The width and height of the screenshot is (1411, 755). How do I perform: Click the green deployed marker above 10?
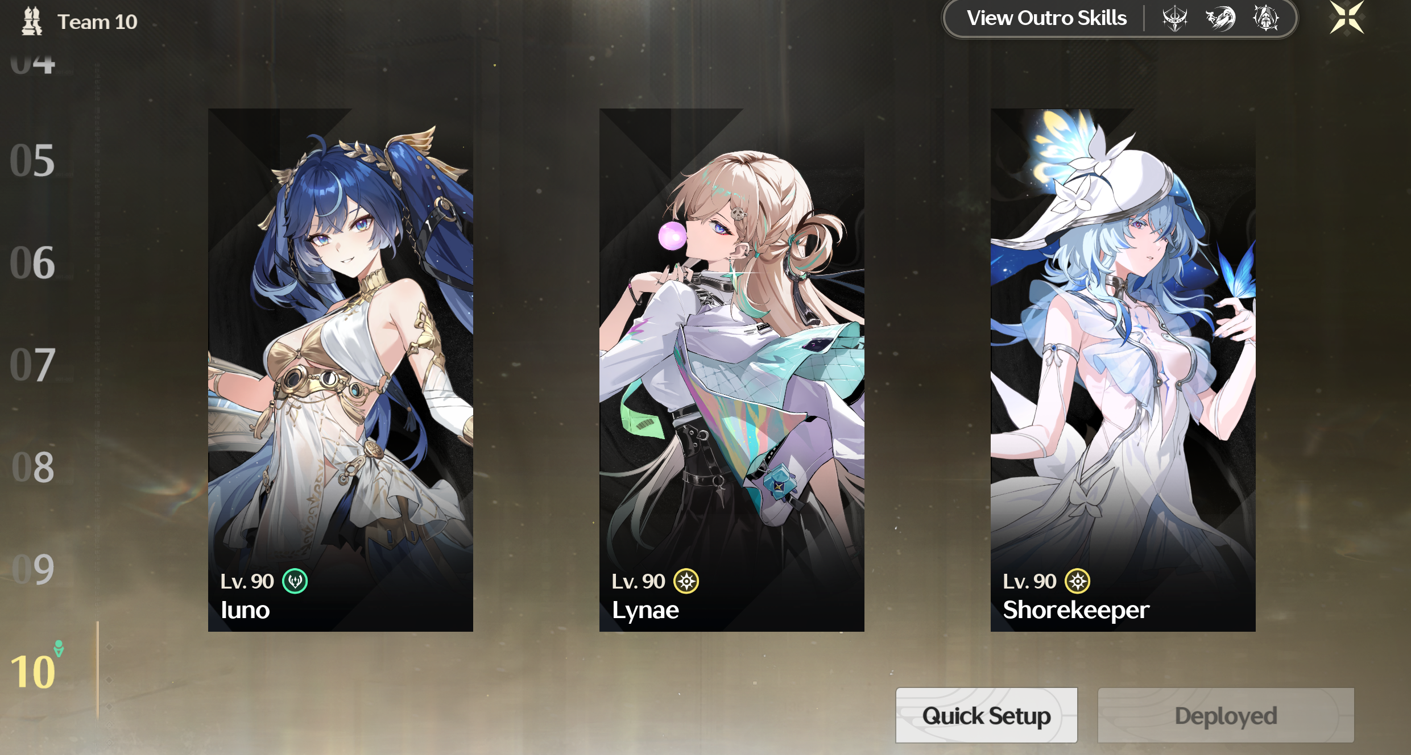(59, 648)
